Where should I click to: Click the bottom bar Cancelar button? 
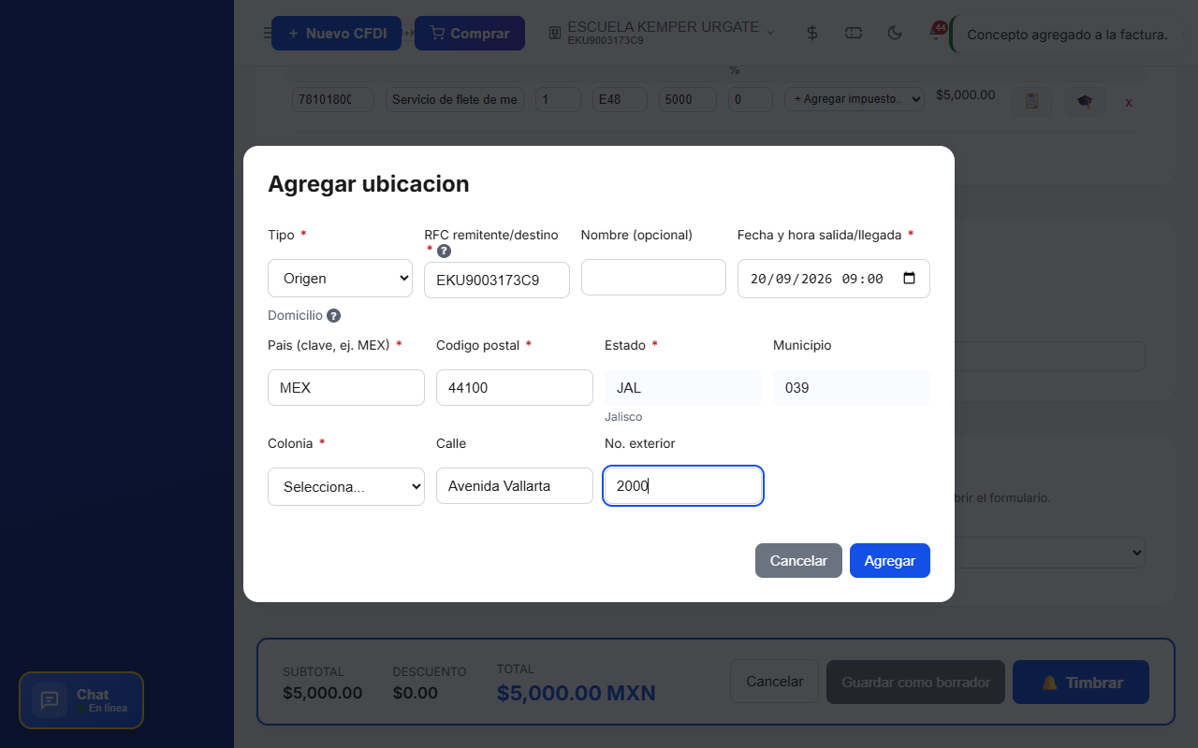(774, 682)
